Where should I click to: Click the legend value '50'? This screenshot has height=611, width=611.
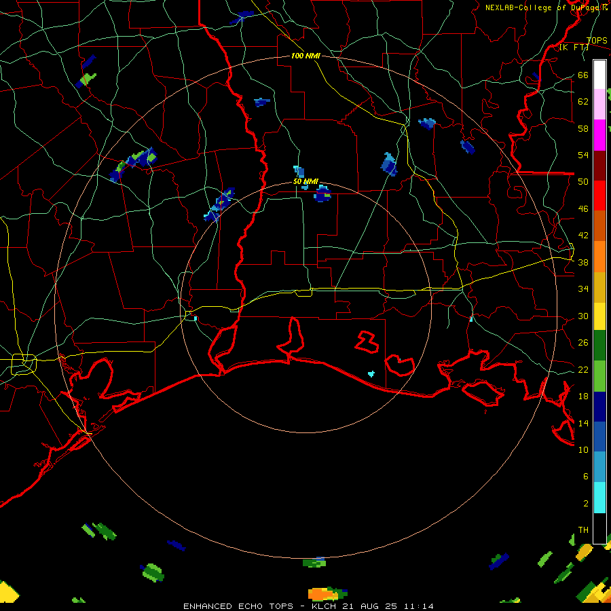(x=583, y=182)
